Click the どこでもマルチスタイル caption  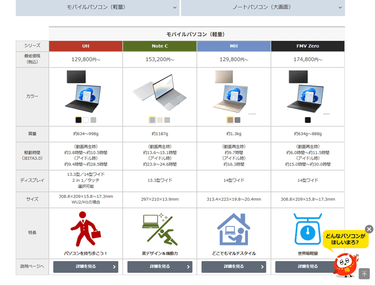pos(233,253)
